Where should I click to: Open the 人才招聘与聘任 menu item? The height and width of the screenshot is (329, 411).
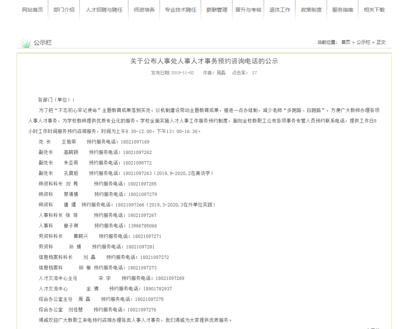104,10
